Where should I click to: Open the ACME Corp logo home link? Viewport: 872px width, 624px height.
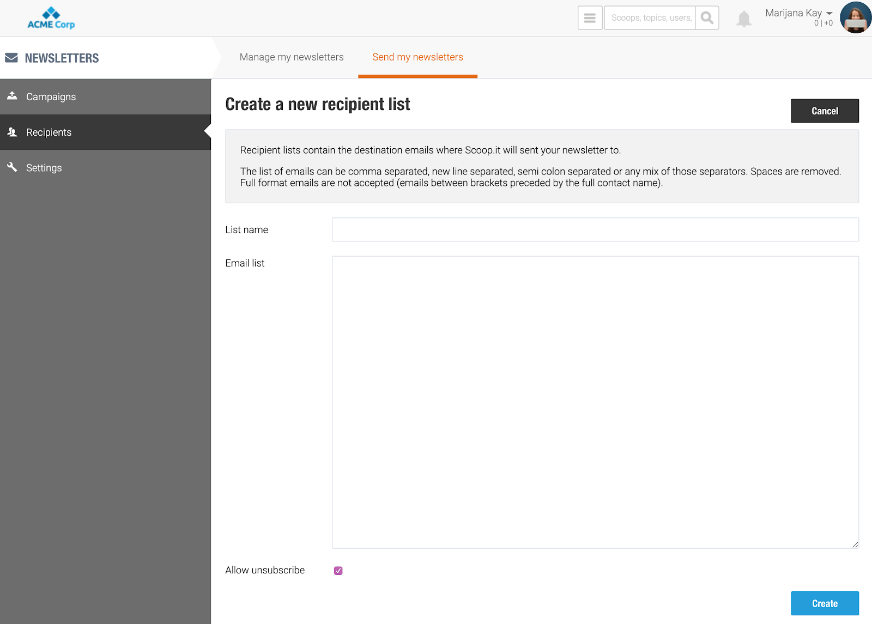pyautogui.click(x=51, y=18)
